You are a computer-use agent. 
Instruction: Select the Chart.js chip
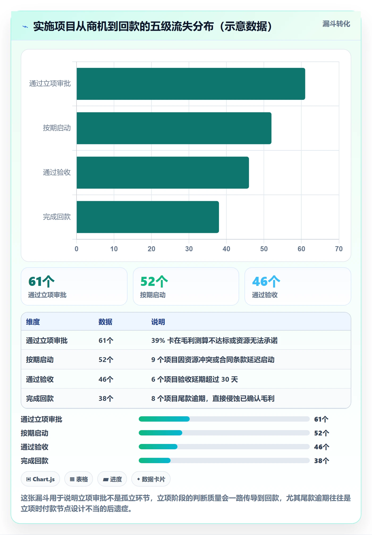tap(40, 479)
